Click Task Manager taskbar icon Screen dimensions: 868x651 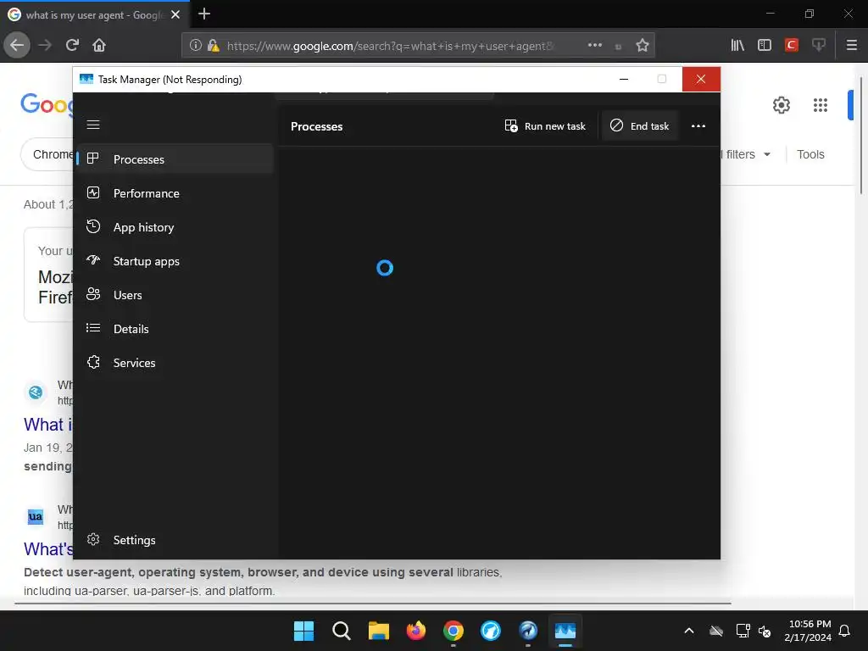[x=565, y=631]
